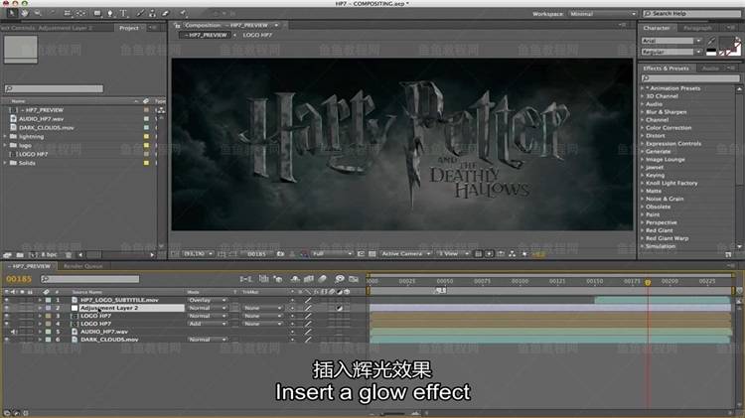Toggle the Motion Blur timeline icon
The image size is (745, 418).
pos(323,279)
